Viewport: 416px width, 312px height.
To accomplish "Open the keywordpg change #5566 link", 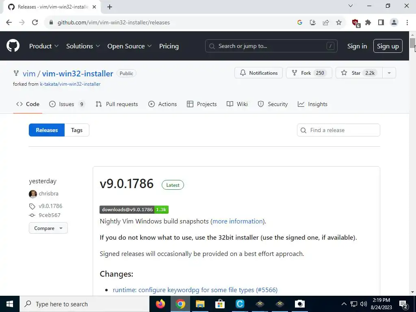I will click(195, 290).
